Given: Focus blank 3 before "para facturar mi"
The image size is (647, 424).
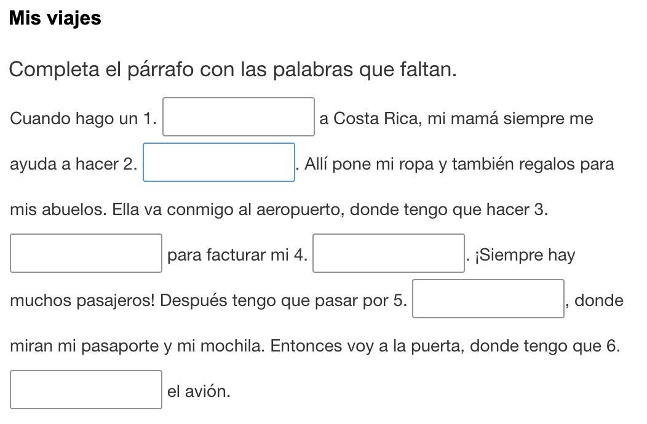Looking at the screenshot, I should coord(86,253).
